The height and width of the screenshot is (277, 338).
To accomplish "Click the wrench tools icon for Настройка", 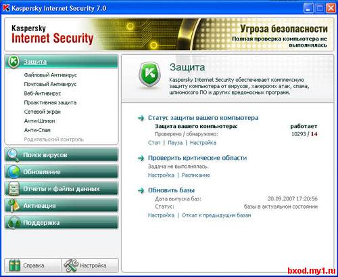I will [x=71, y=265].
